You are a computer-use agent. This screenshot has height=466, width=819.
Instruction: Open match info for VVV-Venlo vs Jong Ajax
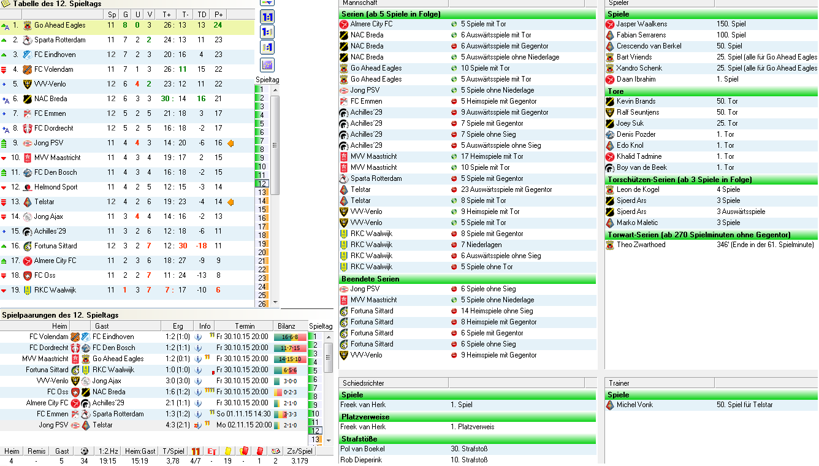(x=198, y=381)
